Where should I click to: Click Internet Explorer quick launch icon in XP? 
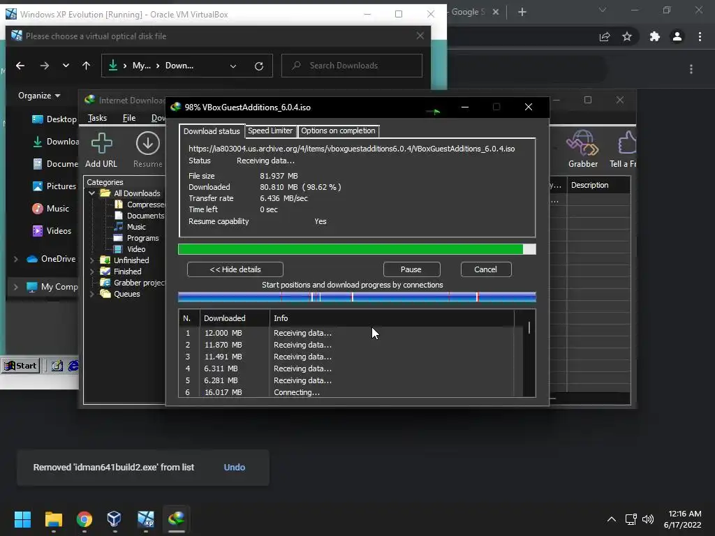coord(73,366)
